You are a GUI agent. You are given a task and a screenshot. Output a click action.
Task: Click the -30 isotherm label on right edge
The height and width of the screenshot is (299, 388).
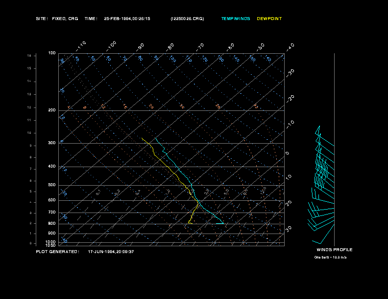point(291,73)
